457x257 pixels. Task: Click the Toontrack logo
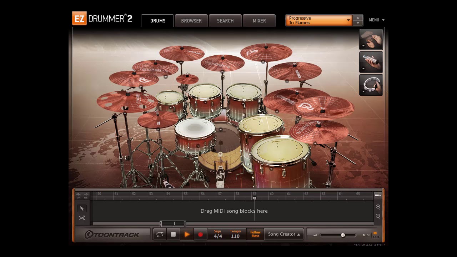112,235
